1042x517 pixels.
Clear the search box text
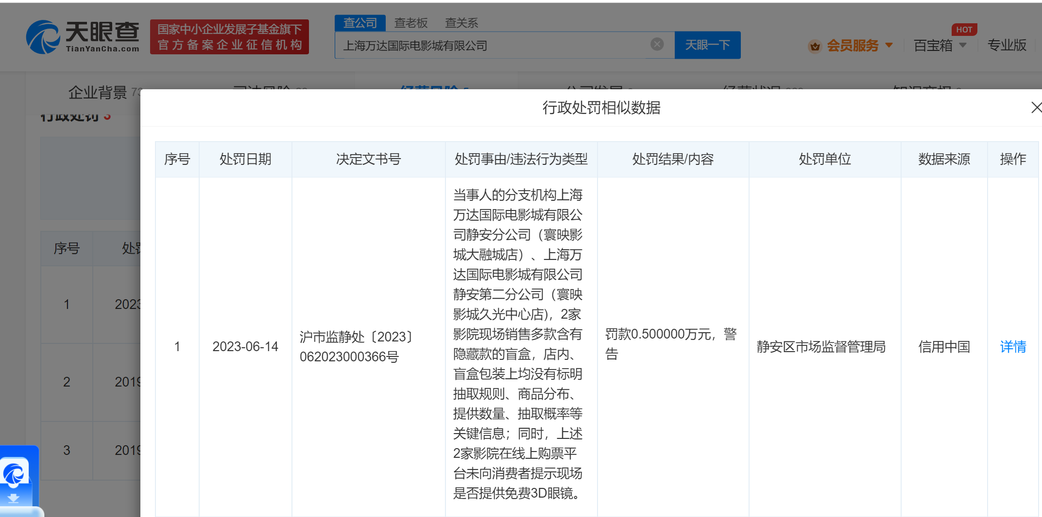pyautogui.click(x=657, y=45)
